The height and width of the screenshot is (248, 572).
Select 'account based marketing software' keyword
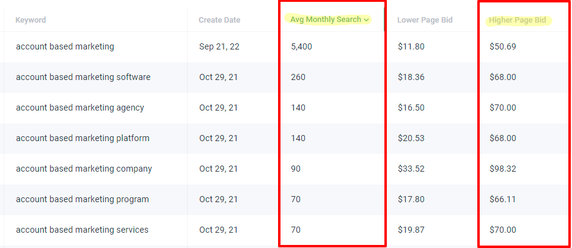pyautogui.click(x=83, y=78)
